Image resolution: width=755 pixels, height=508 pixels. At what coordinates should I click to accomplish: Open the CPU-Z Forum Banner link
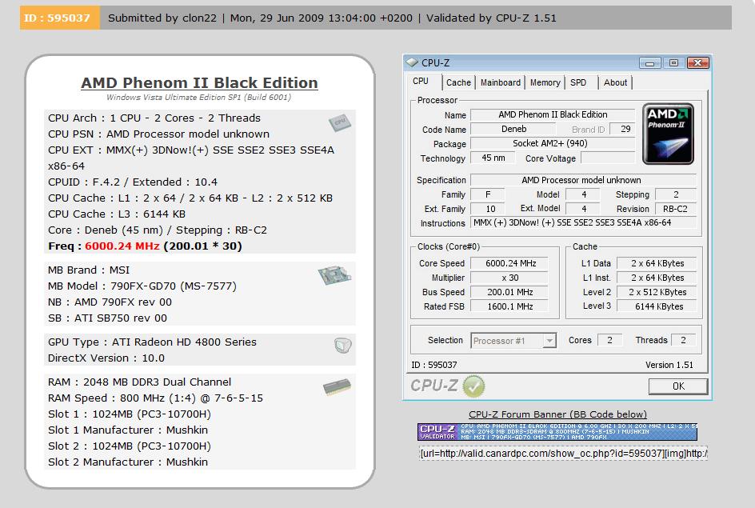tap(557, 414)
